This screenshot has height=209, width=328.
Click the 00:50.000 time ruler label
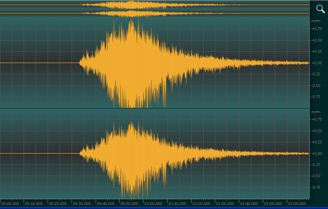[129, 203]
